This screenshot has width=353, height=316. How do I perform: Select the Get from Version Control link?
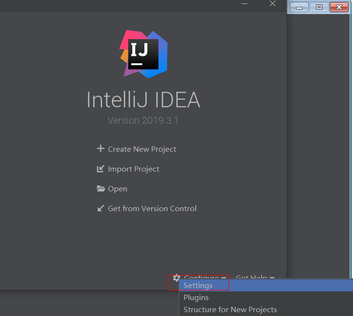(152, 209)
